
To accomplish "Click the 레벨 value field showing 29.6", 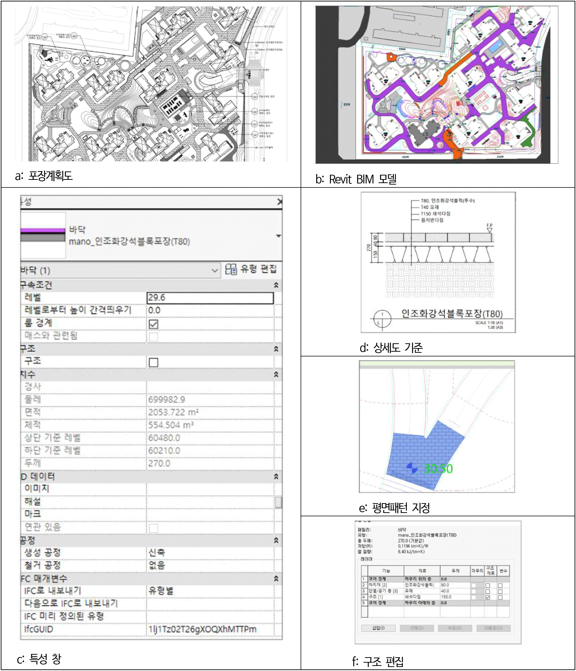I will tap(210, 298).
